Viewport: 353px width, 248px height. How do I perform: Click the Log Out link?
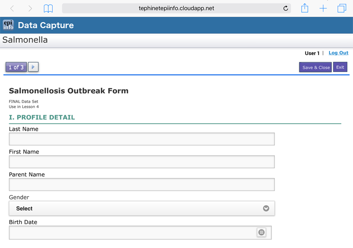click(338, 53)
